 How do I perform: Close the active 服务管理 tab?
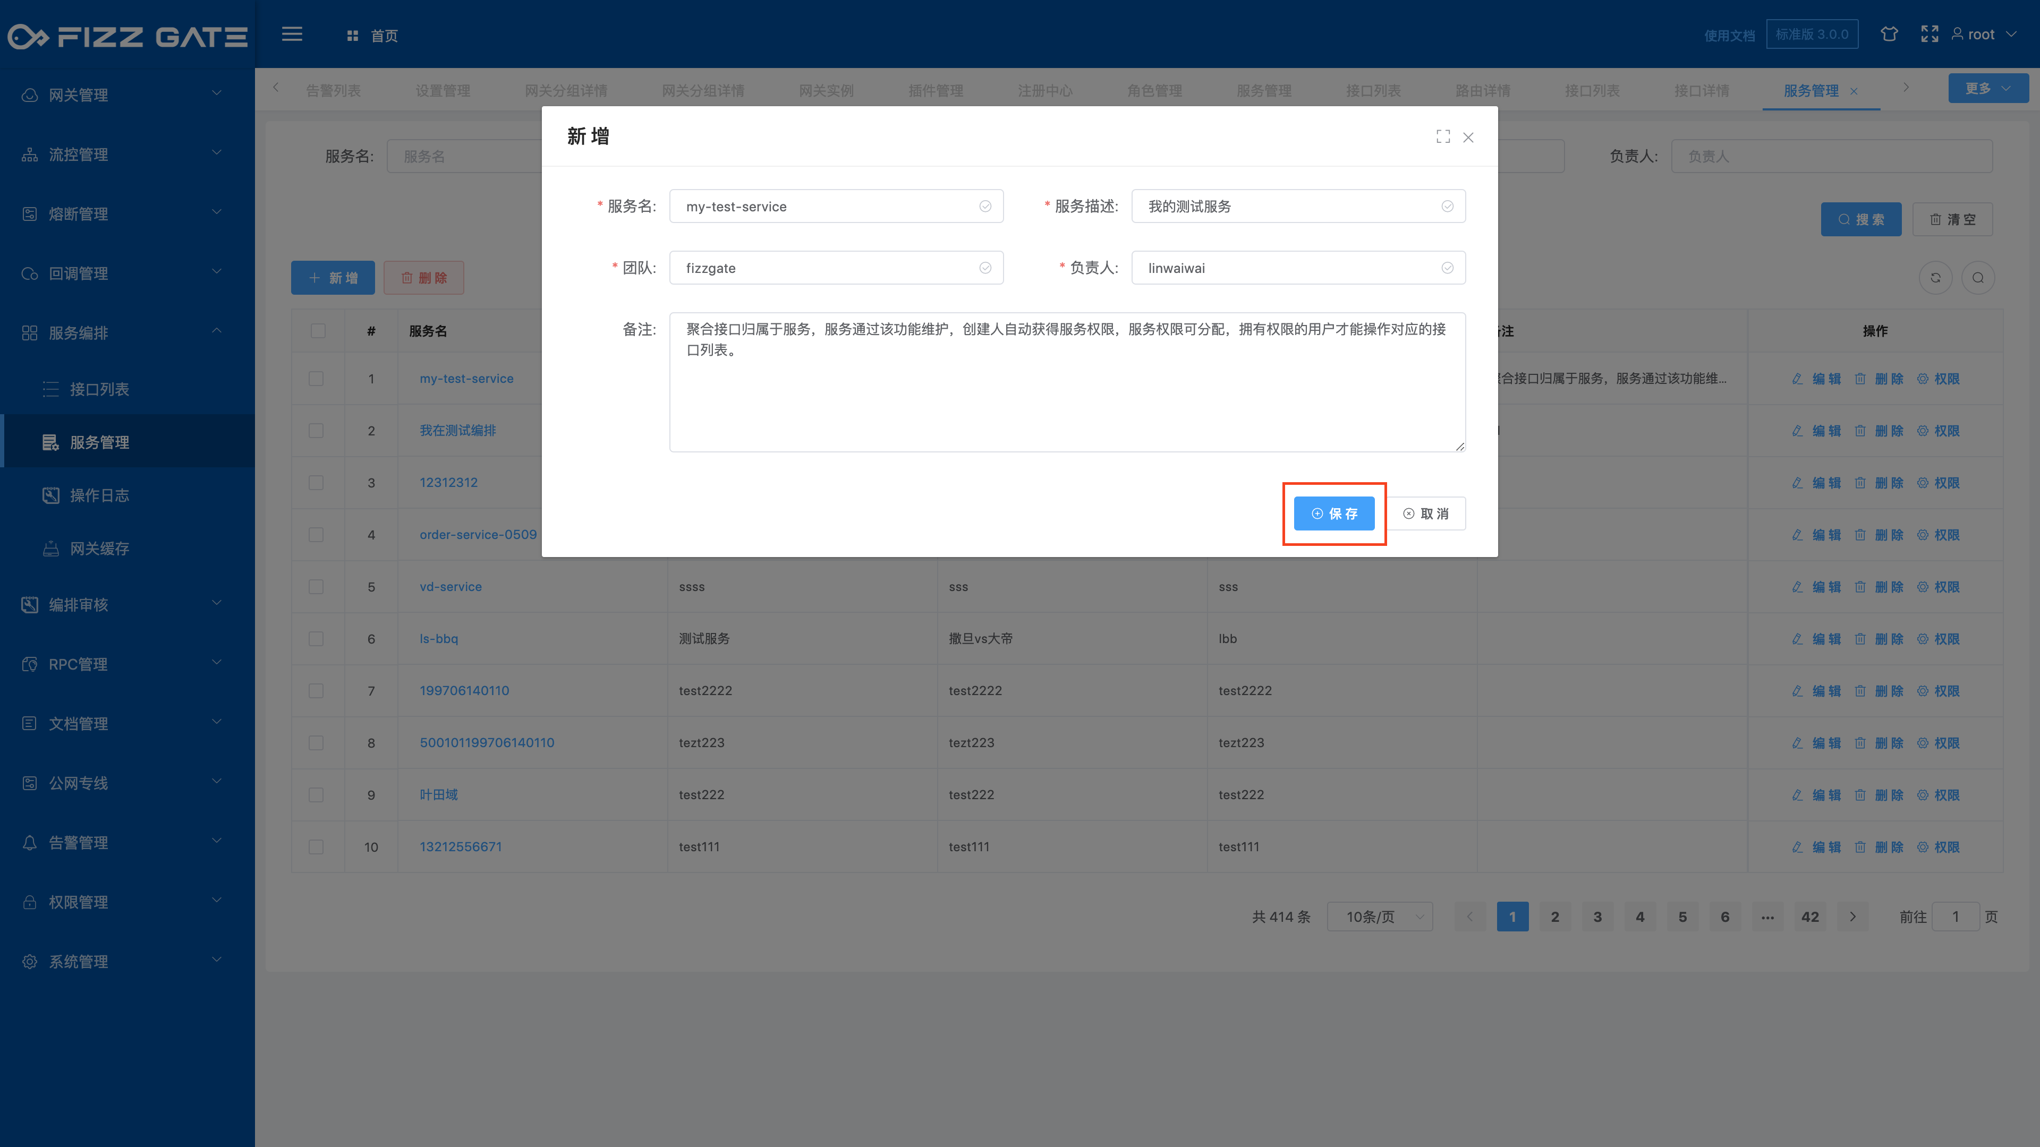(x=1854, y=92)
